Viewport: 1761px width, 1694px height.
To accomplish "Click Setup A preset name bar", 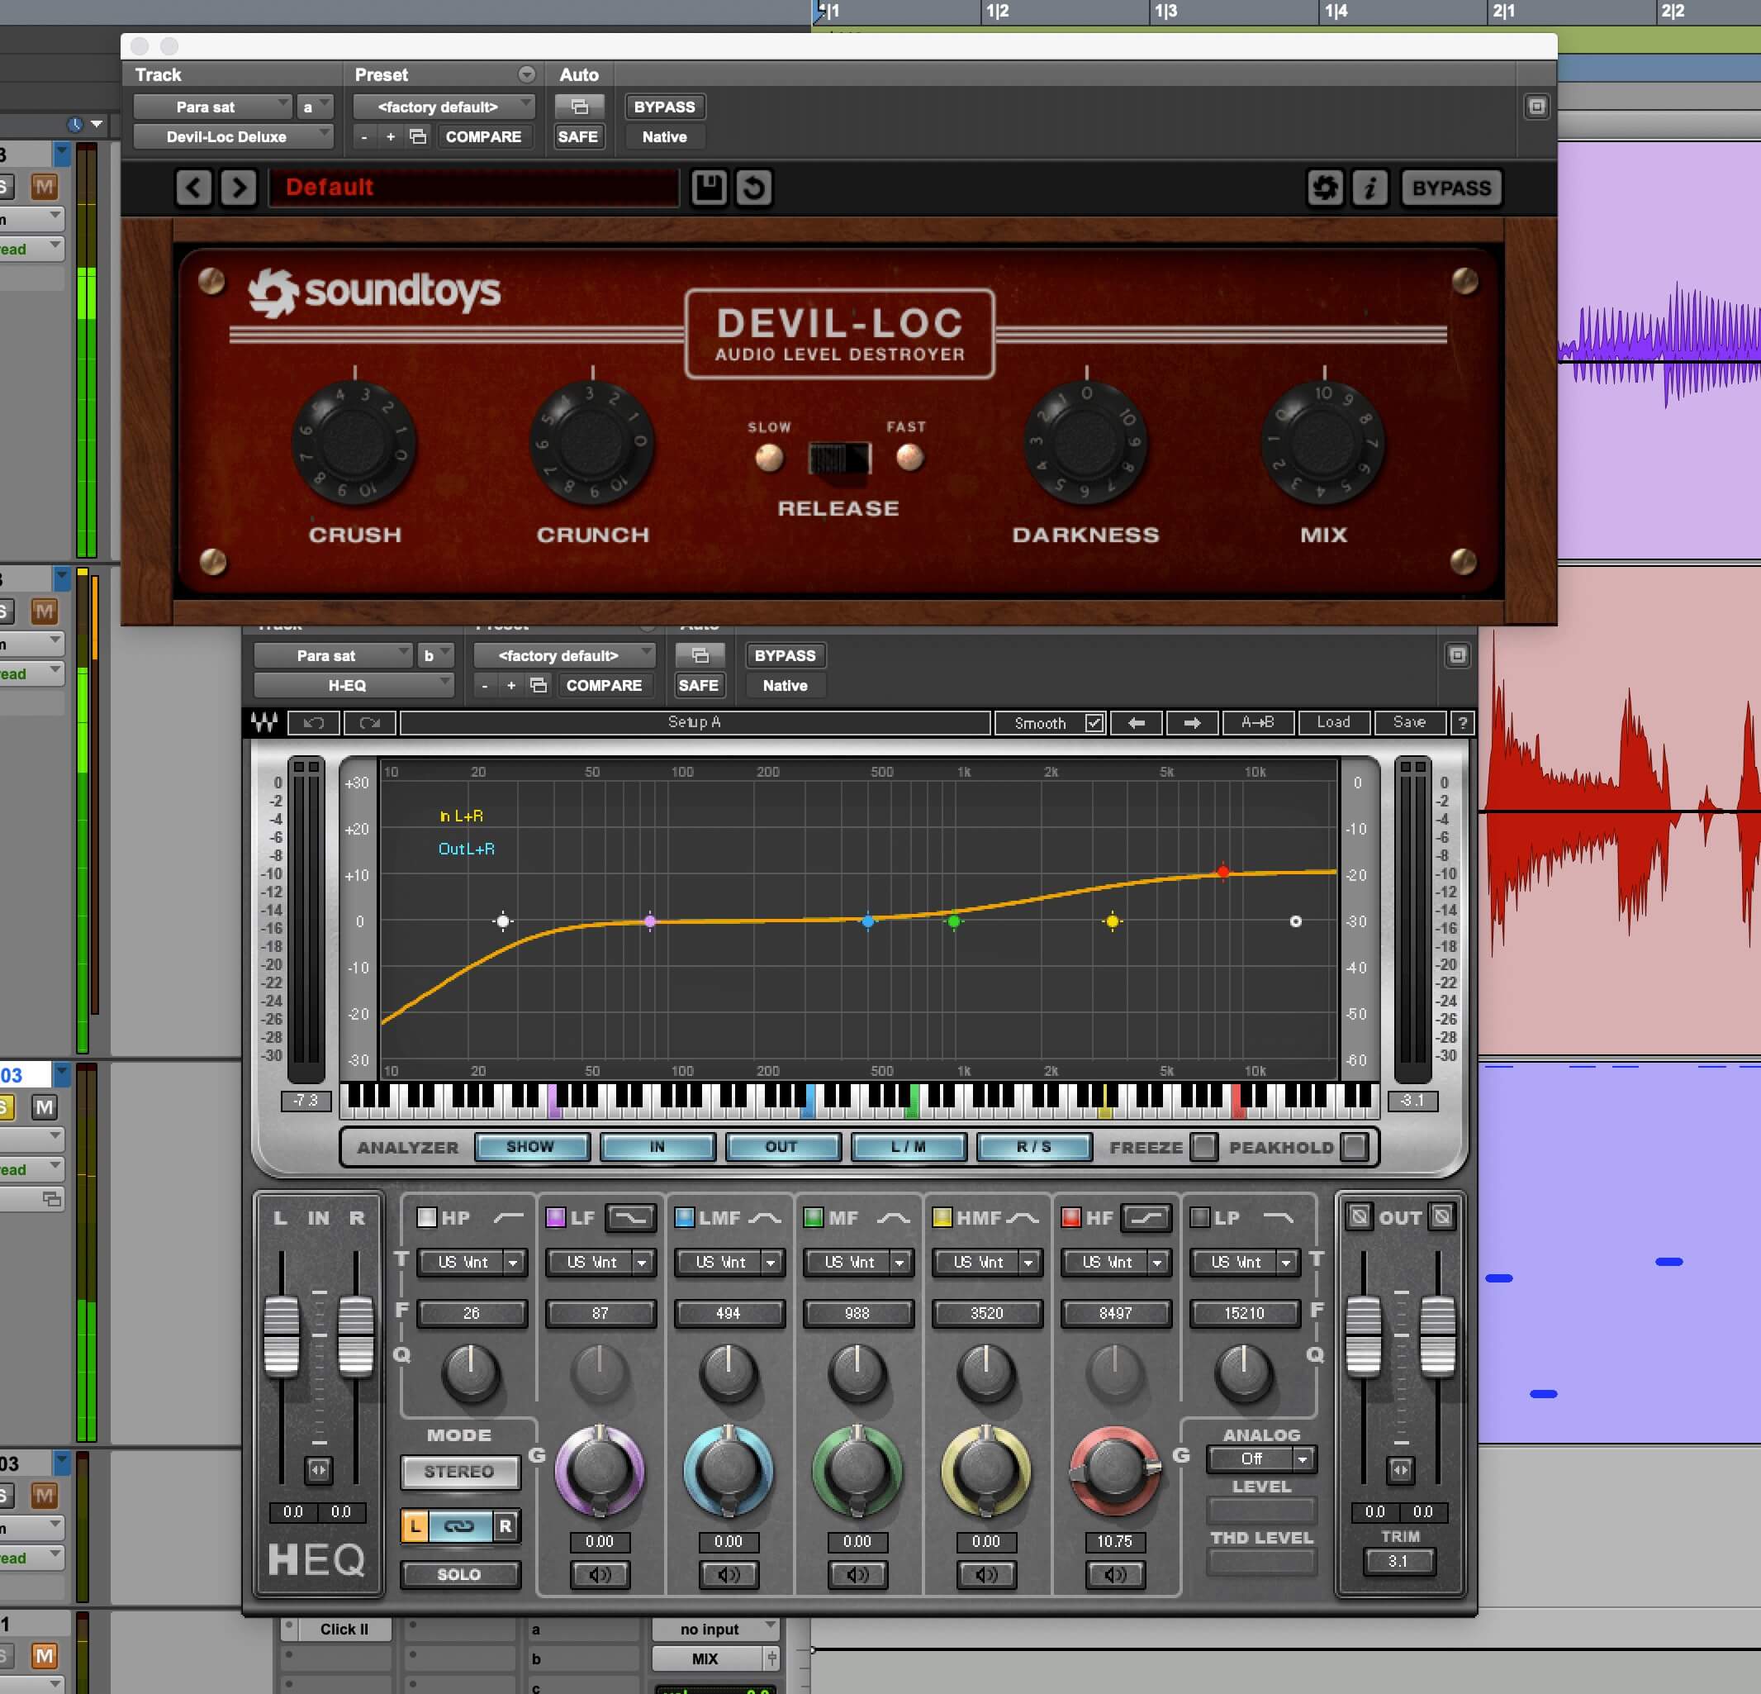I will 695,722.
